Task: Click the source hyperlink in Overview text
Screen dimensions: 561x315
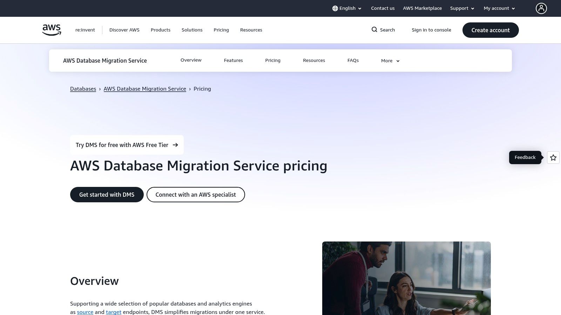Action: pyautogui.click(x=85, y=312)
